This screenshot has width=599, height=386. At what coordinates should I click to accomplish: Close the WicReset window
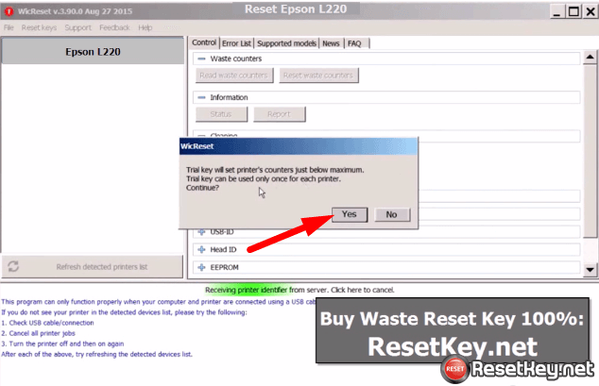tap(590, 12)
